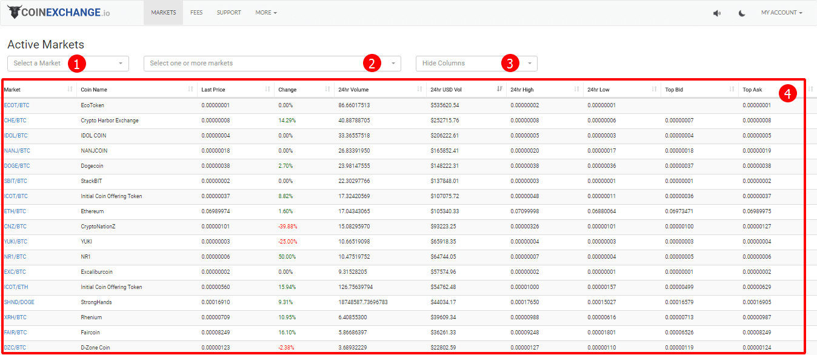The width and height of the screenshot is (817, 355).
Task: Open the IDOL/BTC market link
Action: click(16, 136)
